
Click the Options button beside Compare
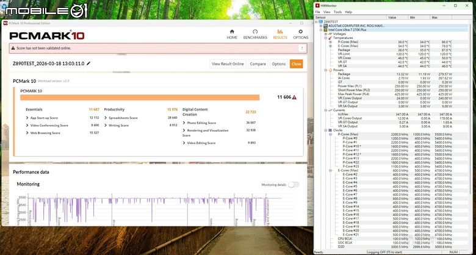pyautogui.click(x=279, y=63)
